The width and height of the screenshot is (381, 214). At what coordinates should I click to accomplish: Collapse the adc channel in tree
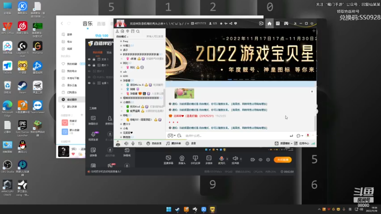pos(121,72)
